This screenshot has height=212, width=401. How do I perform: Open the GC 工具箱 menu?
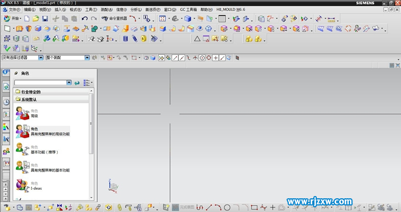188,10
